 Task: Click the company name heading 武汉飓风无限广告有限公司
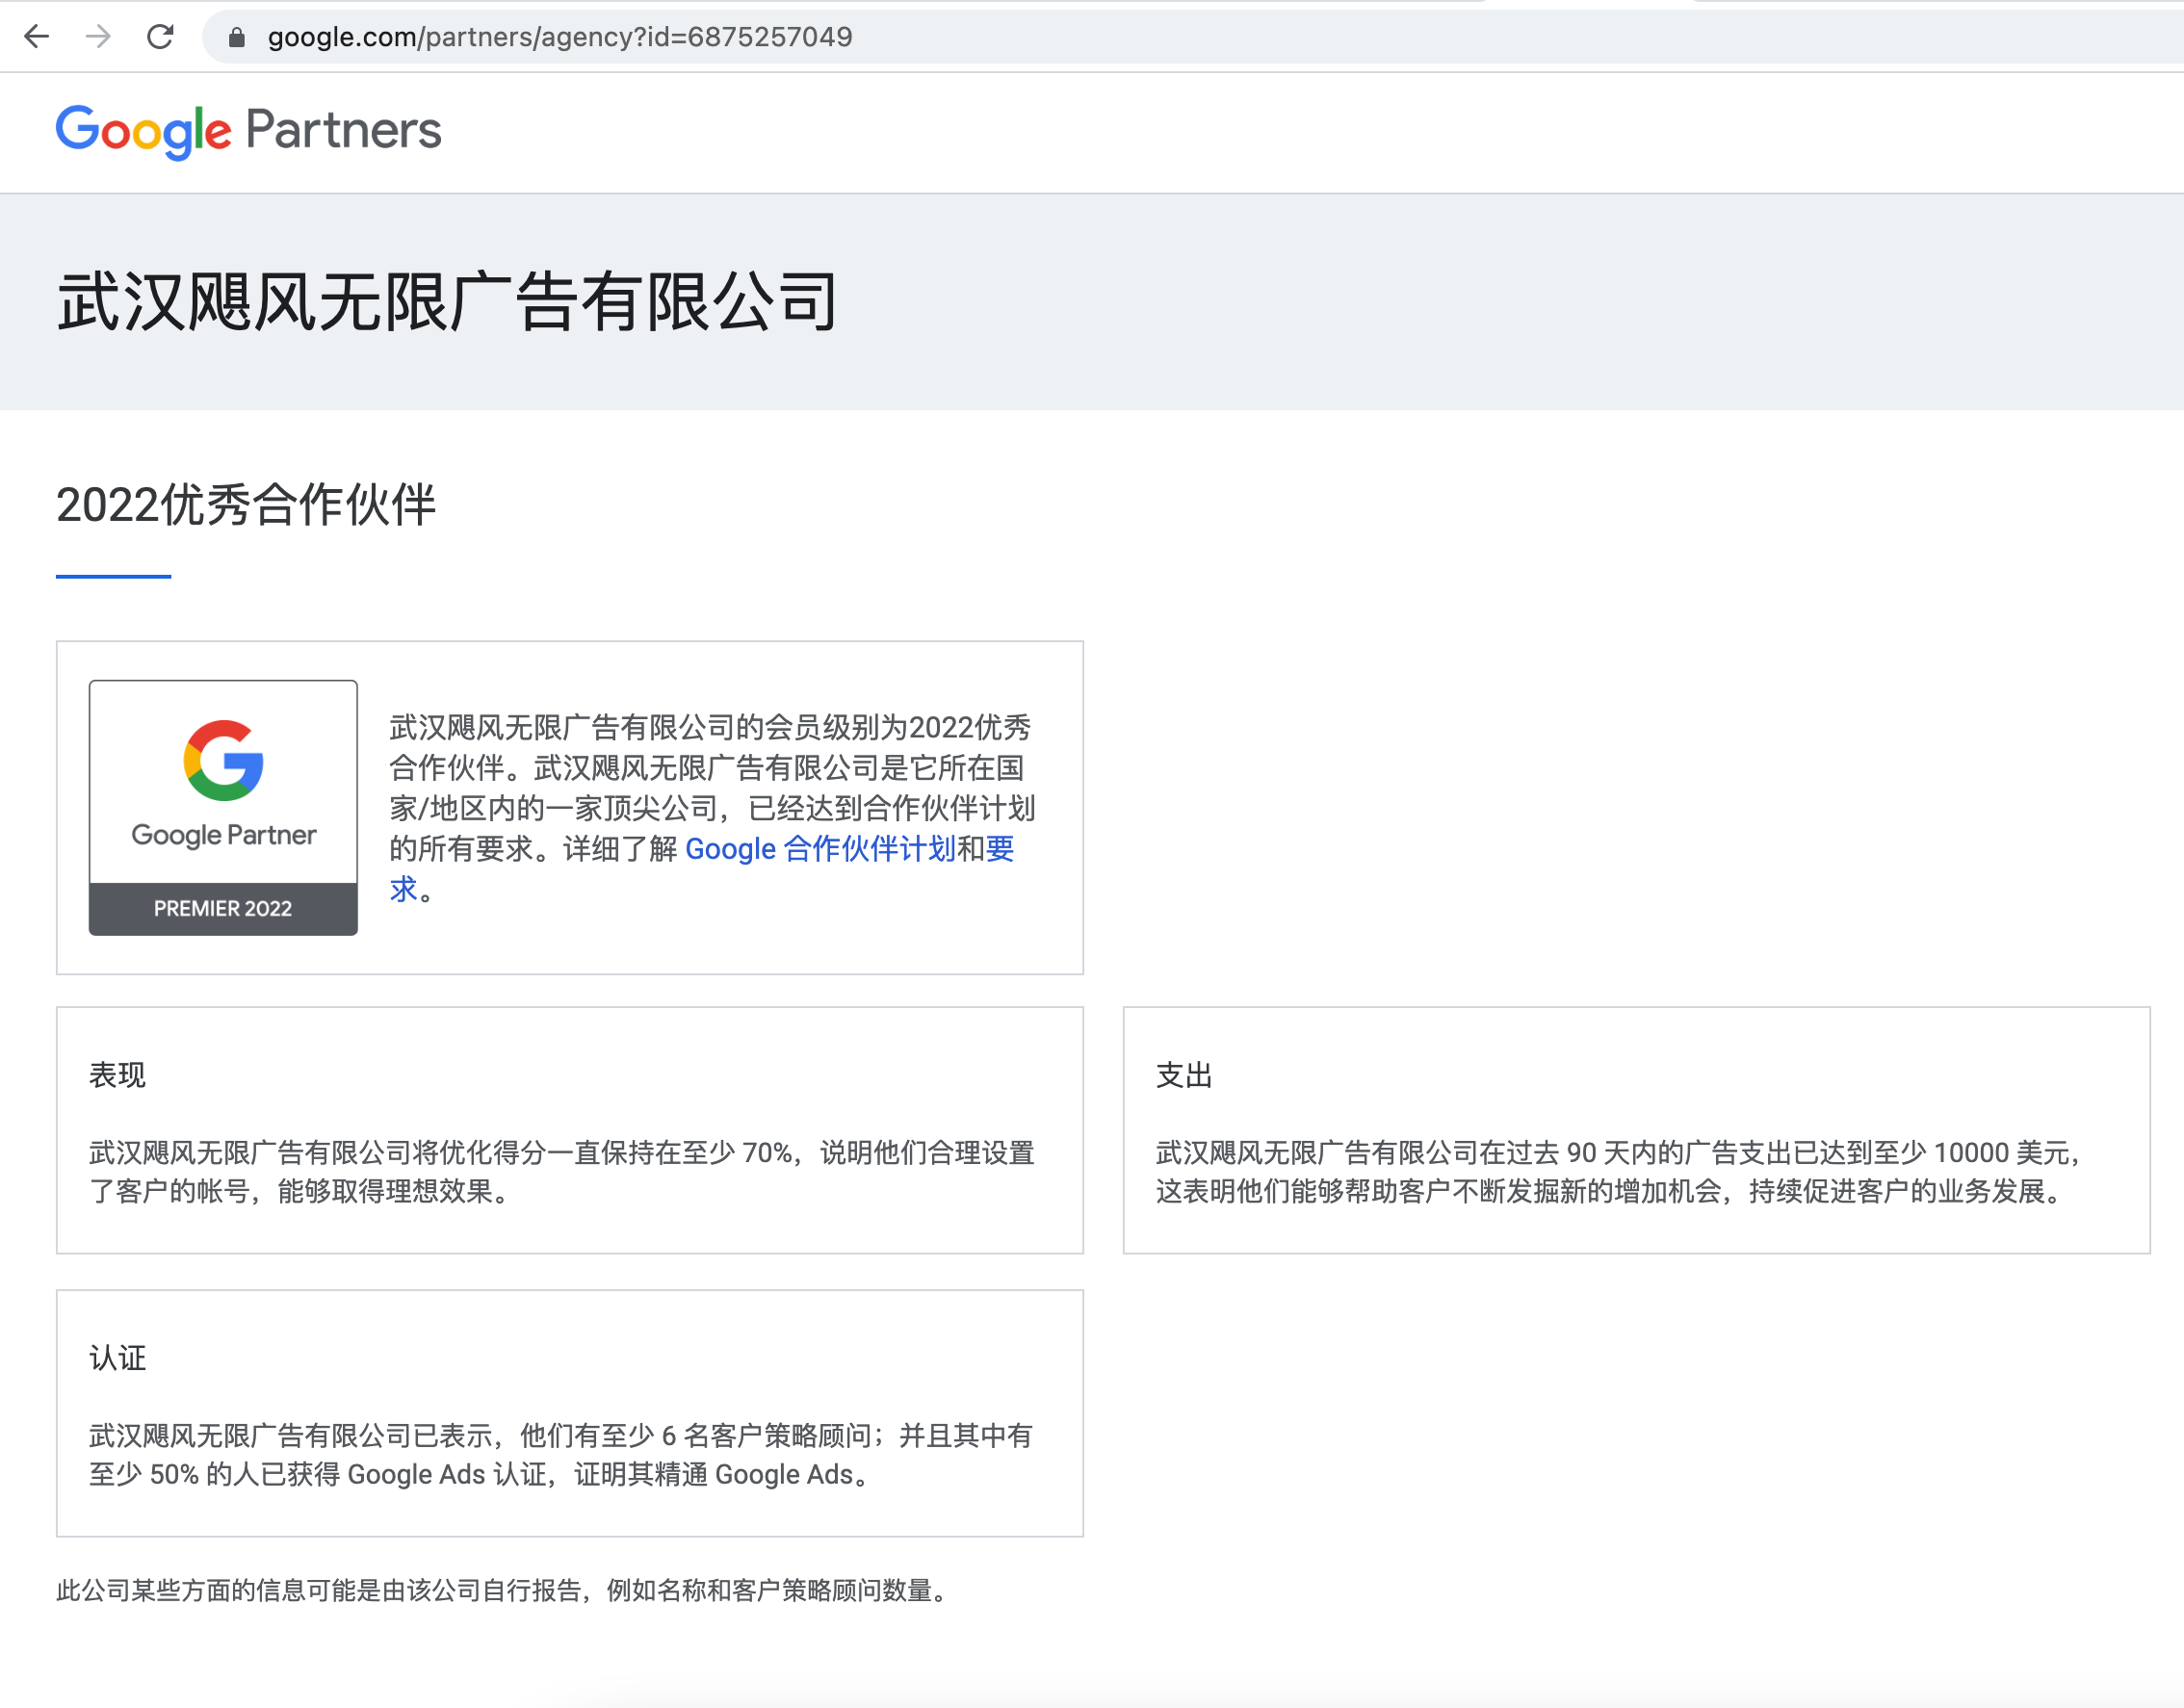click(447, 302)
